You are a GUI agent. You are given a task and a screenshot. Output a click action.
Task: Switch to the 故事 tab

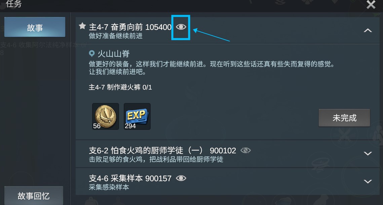click(35, 27)
